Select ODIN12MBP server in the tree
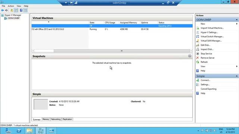 coord(13,18)
